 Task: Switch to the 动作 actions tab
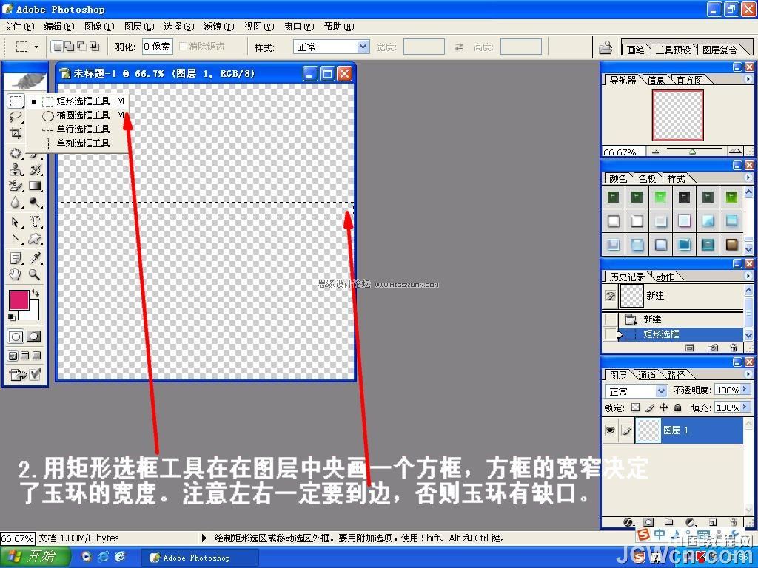665,277
